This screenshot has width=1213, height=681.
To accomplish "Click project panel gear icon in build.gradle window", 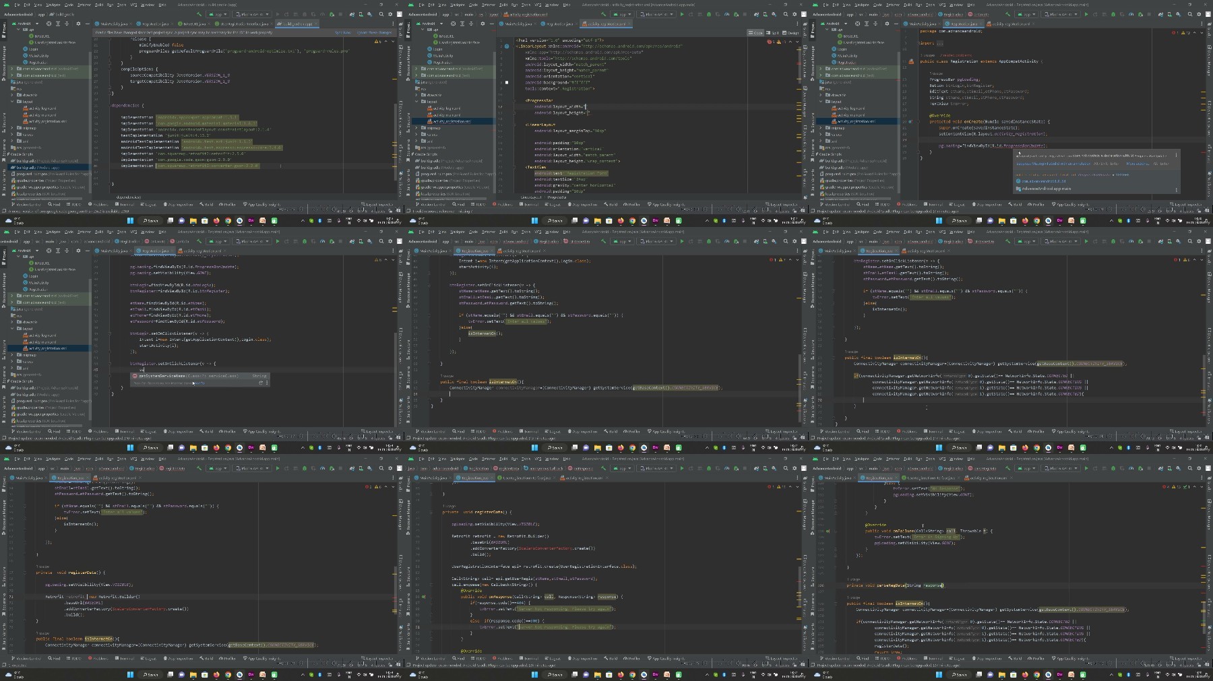I will tap(78, 24).
